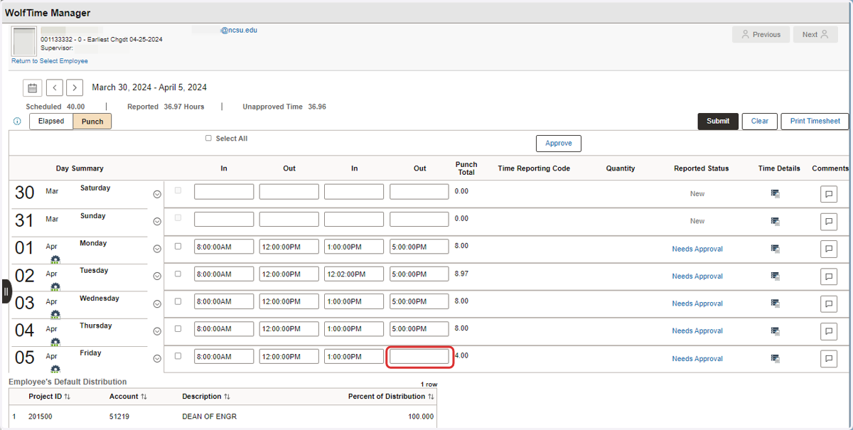
Task: Tick the Friday 05 row checkbox
Action: tap(178, 356)
